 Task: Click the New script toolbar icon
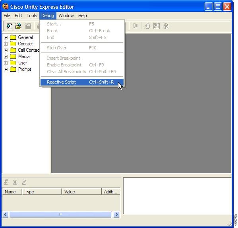(x=10, y=26)
